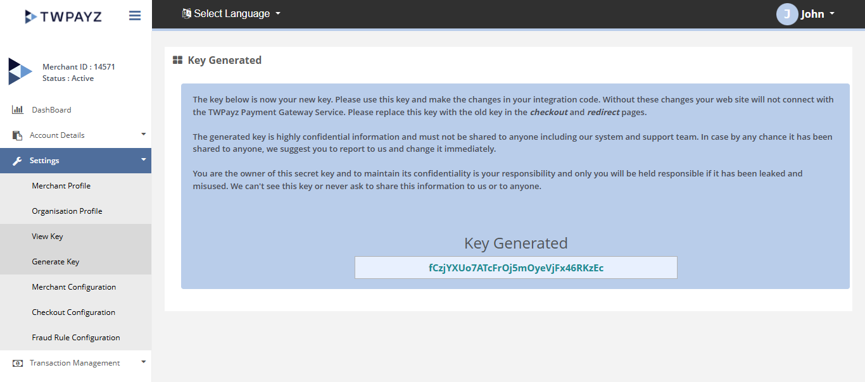The height and width of the screenshot is (382, 865).
Task: Go to Organisation Profile page
Action: pos(67,211)
